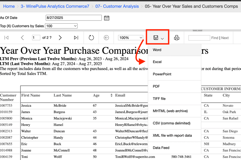The height and width of the screenshot is (160, 241).
Task: Click the calendar date picker icon
Action: pos(106,18)
